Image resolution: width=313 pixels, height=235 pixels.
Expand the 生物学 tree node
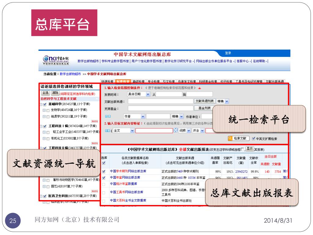pos(44,110)
